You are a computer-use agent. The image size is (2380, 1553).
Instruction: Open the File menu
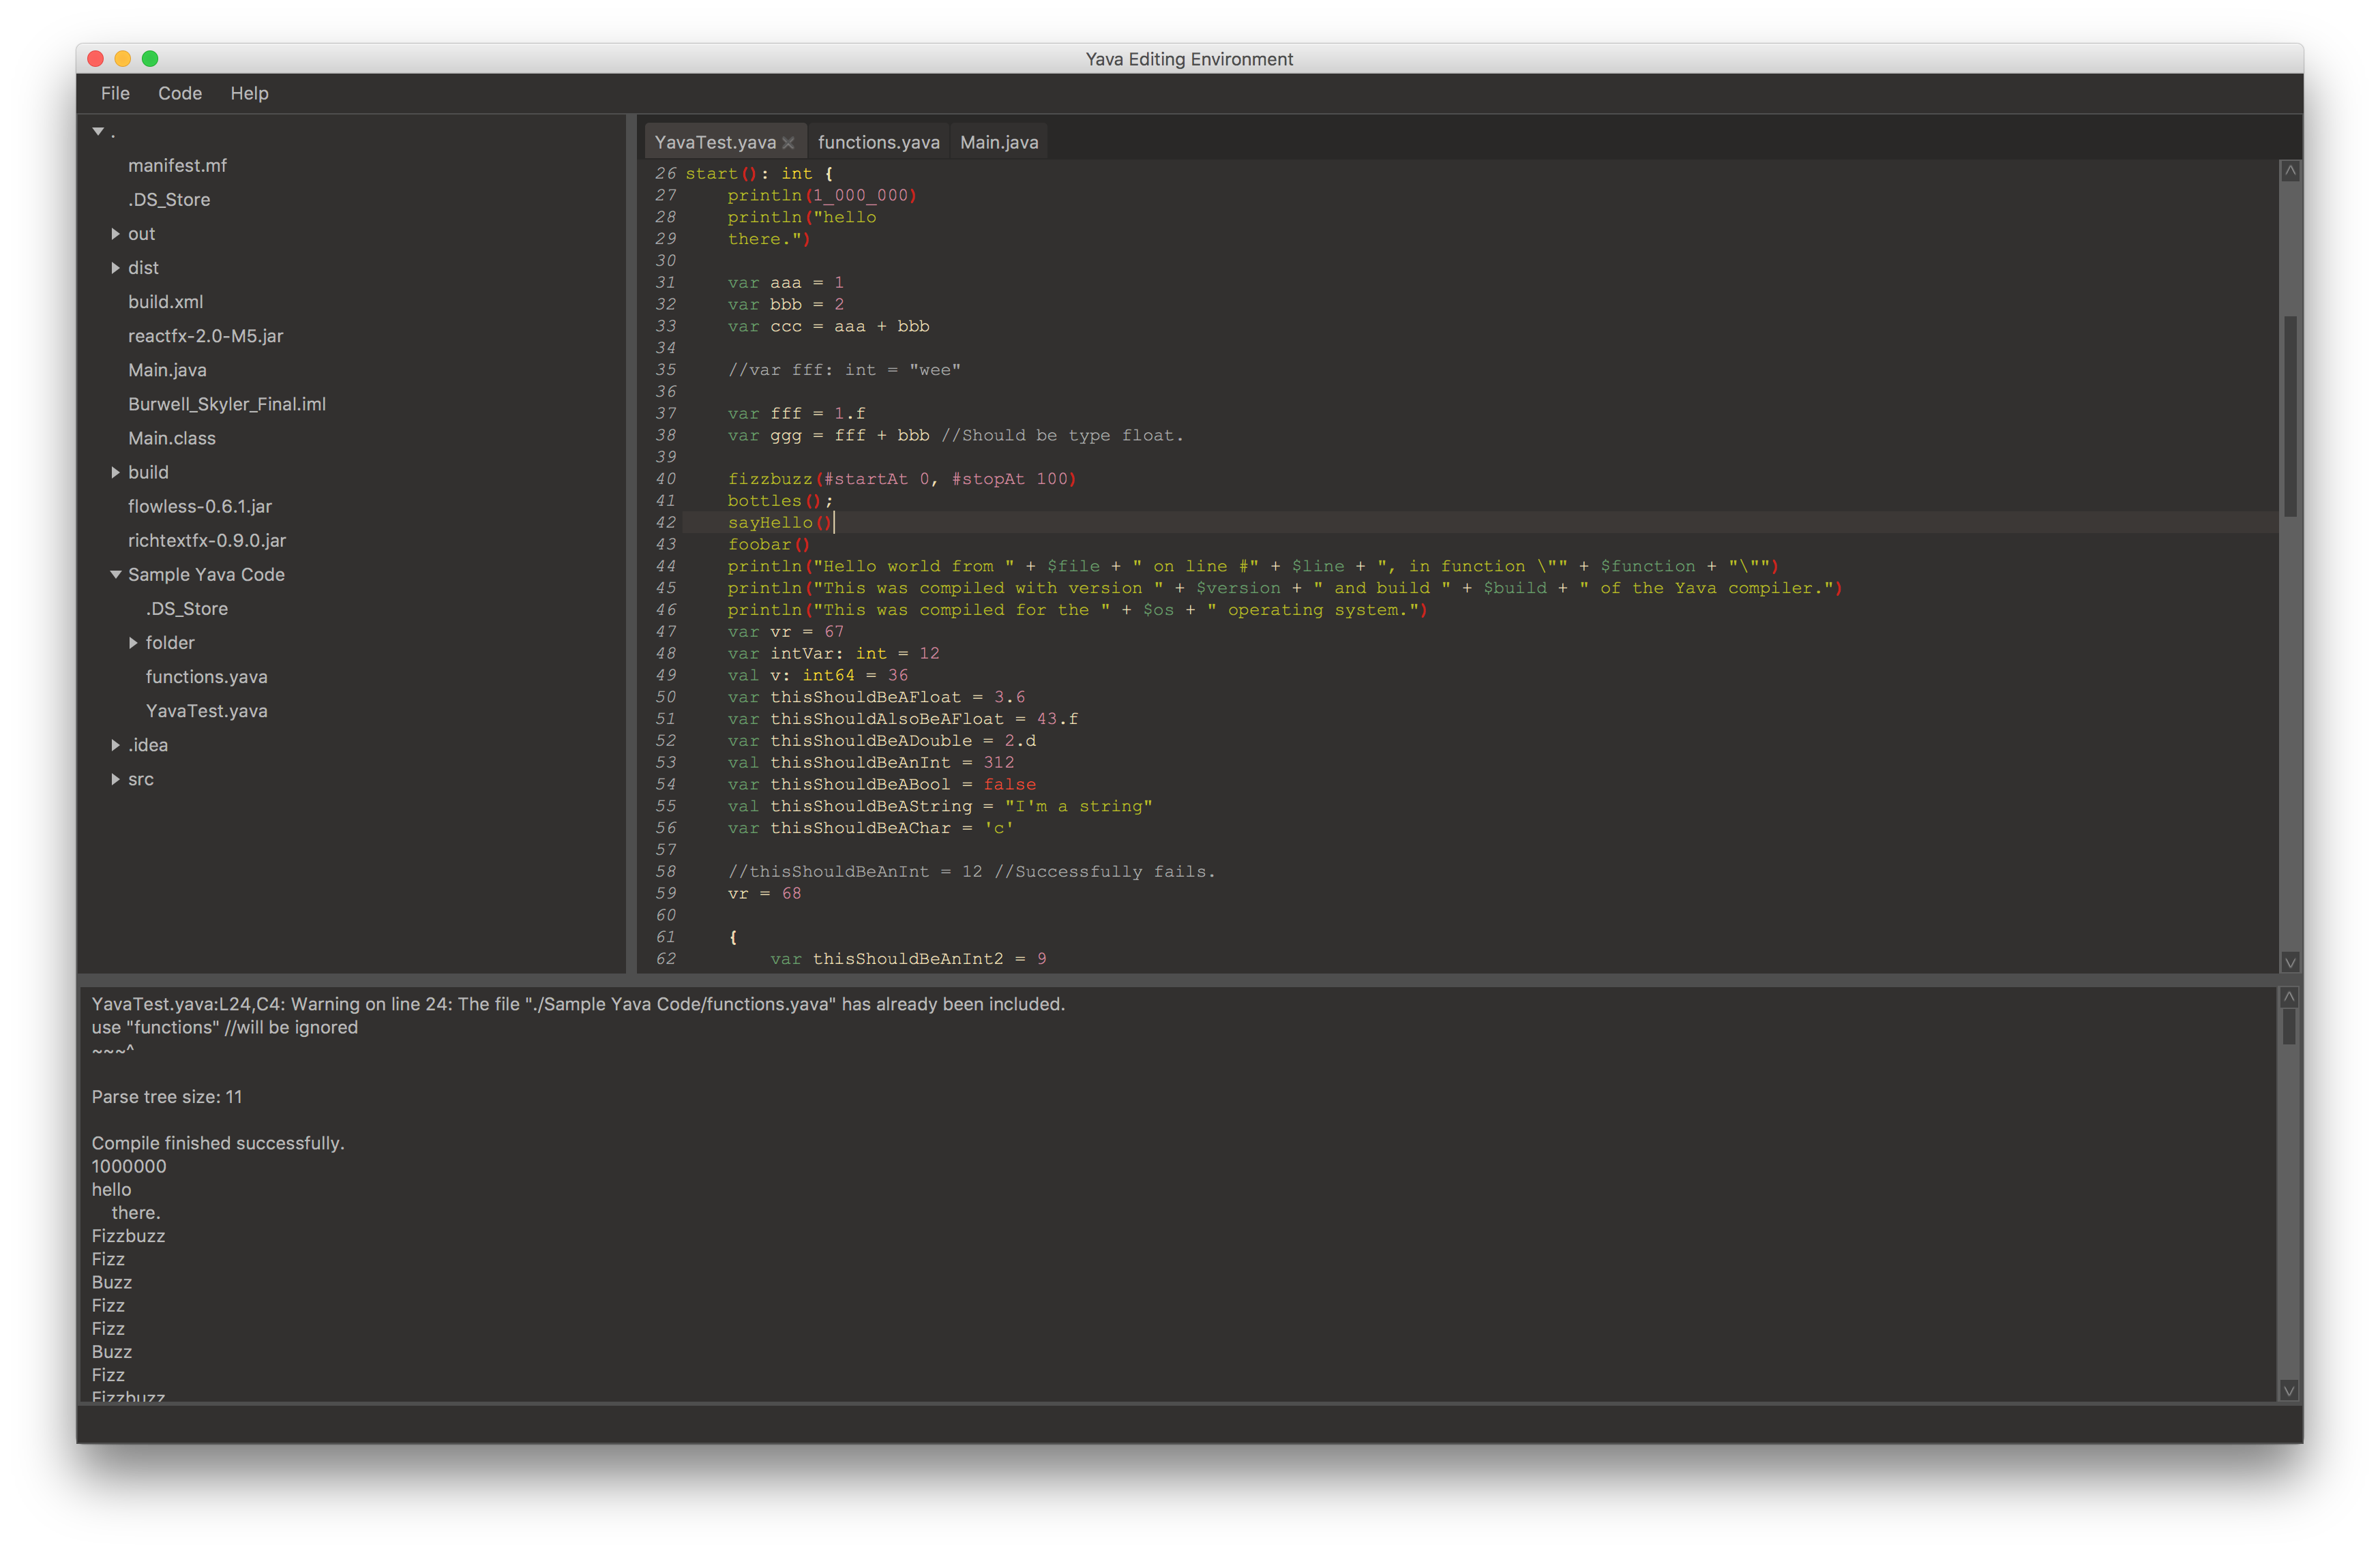pos(115,93)
